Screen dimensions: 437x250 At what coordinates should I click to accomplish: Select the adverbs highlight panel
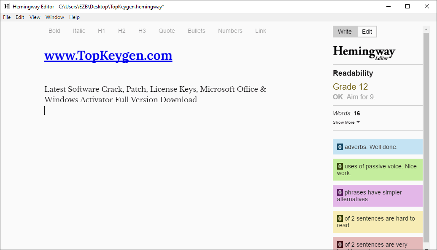(x=378, y=146)
